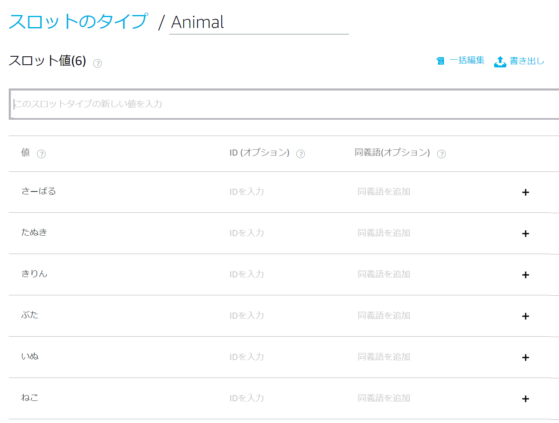Open help icon beside 同義語(オプション)

(441, 154)
